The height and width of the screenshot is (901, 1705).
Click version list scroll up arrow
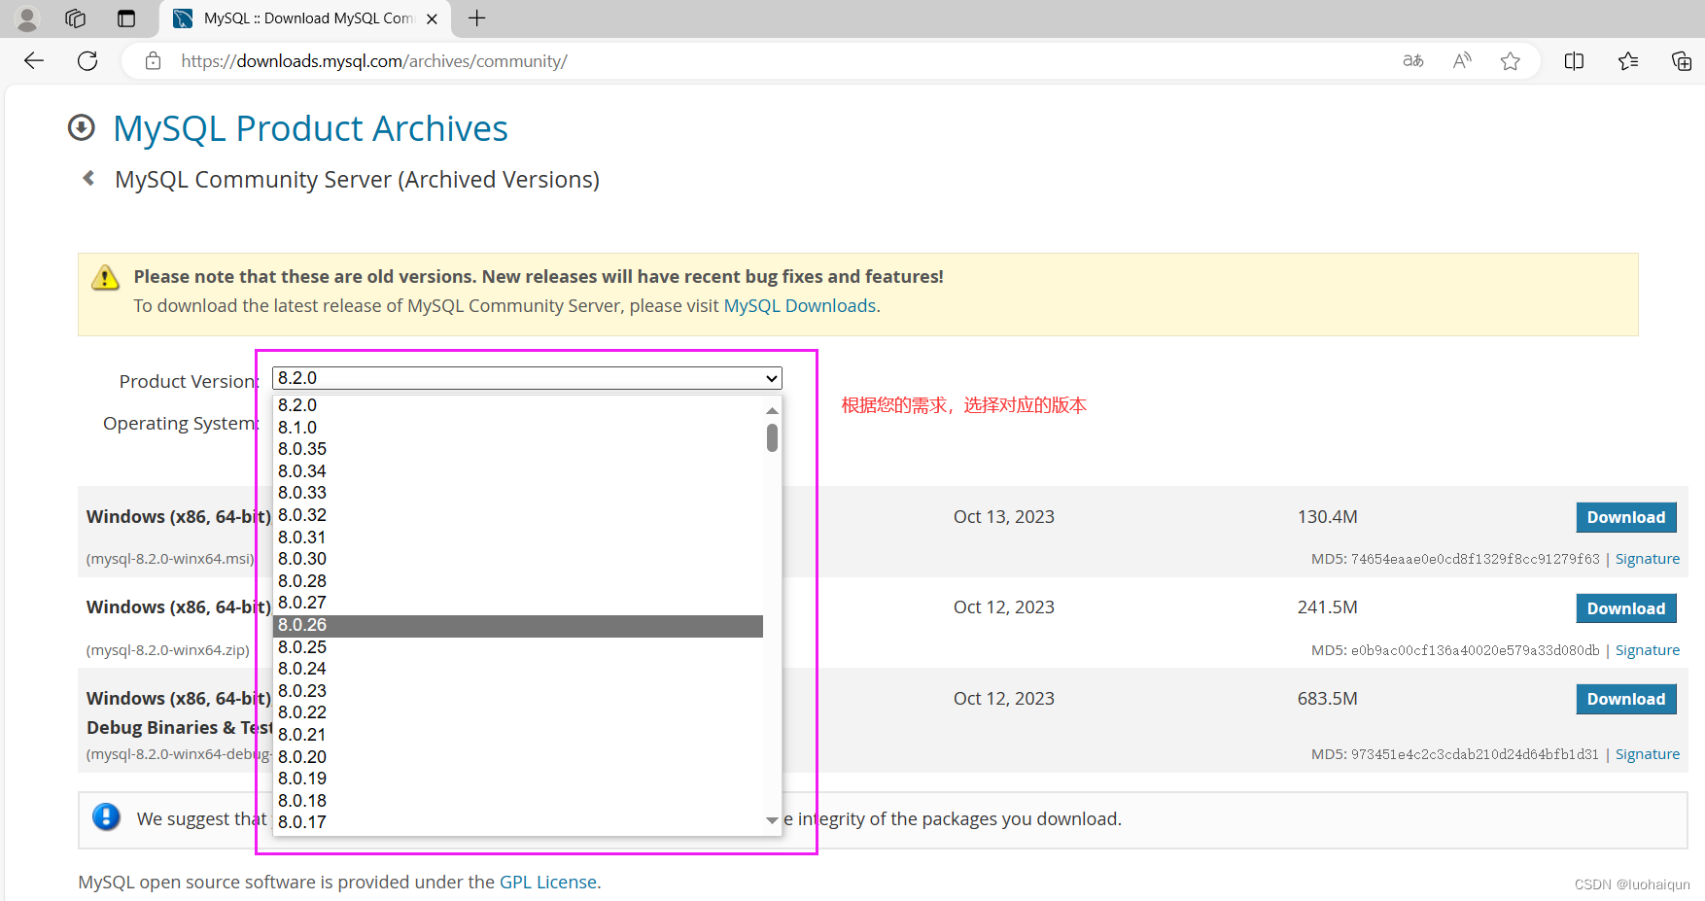(772, 410)
